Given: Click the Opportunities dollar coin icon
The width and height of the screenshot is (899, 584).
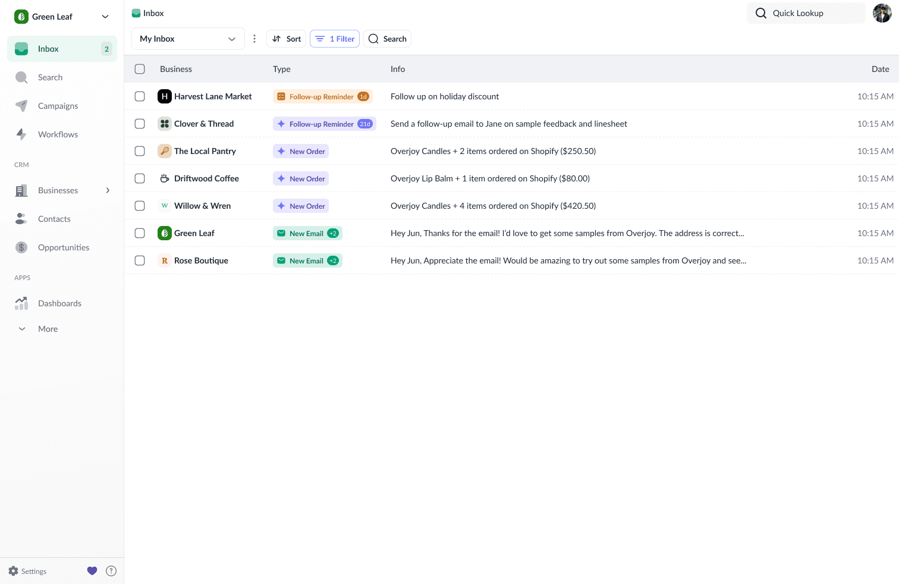Looking at the screenshot, I should (21, 247).
